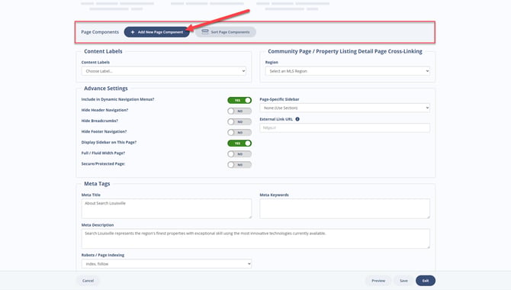
Task: Click the info icon beside External Link URL
Action: 297,119
